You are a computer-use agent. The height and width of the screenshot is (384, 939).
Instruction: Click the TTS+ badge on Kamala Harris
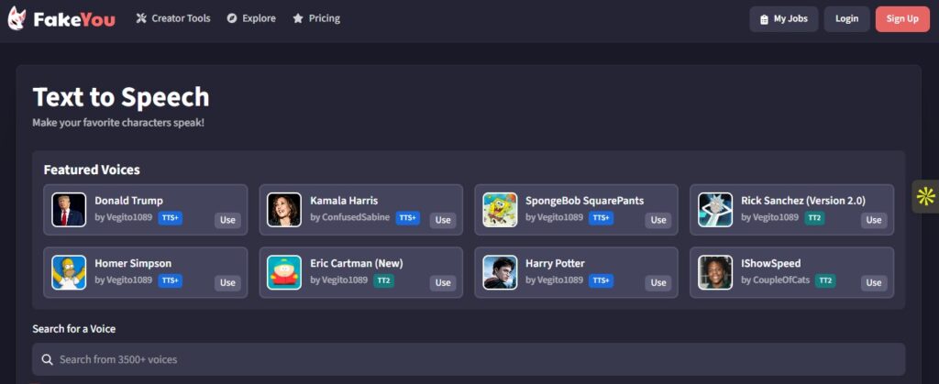[408, 218]
